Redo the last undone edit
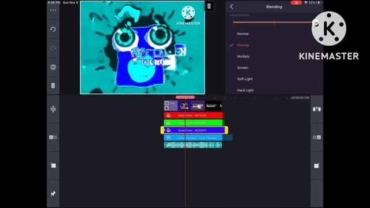Image resolution: width=370 pixels, height=208 pixels. [x=53, y=48]
